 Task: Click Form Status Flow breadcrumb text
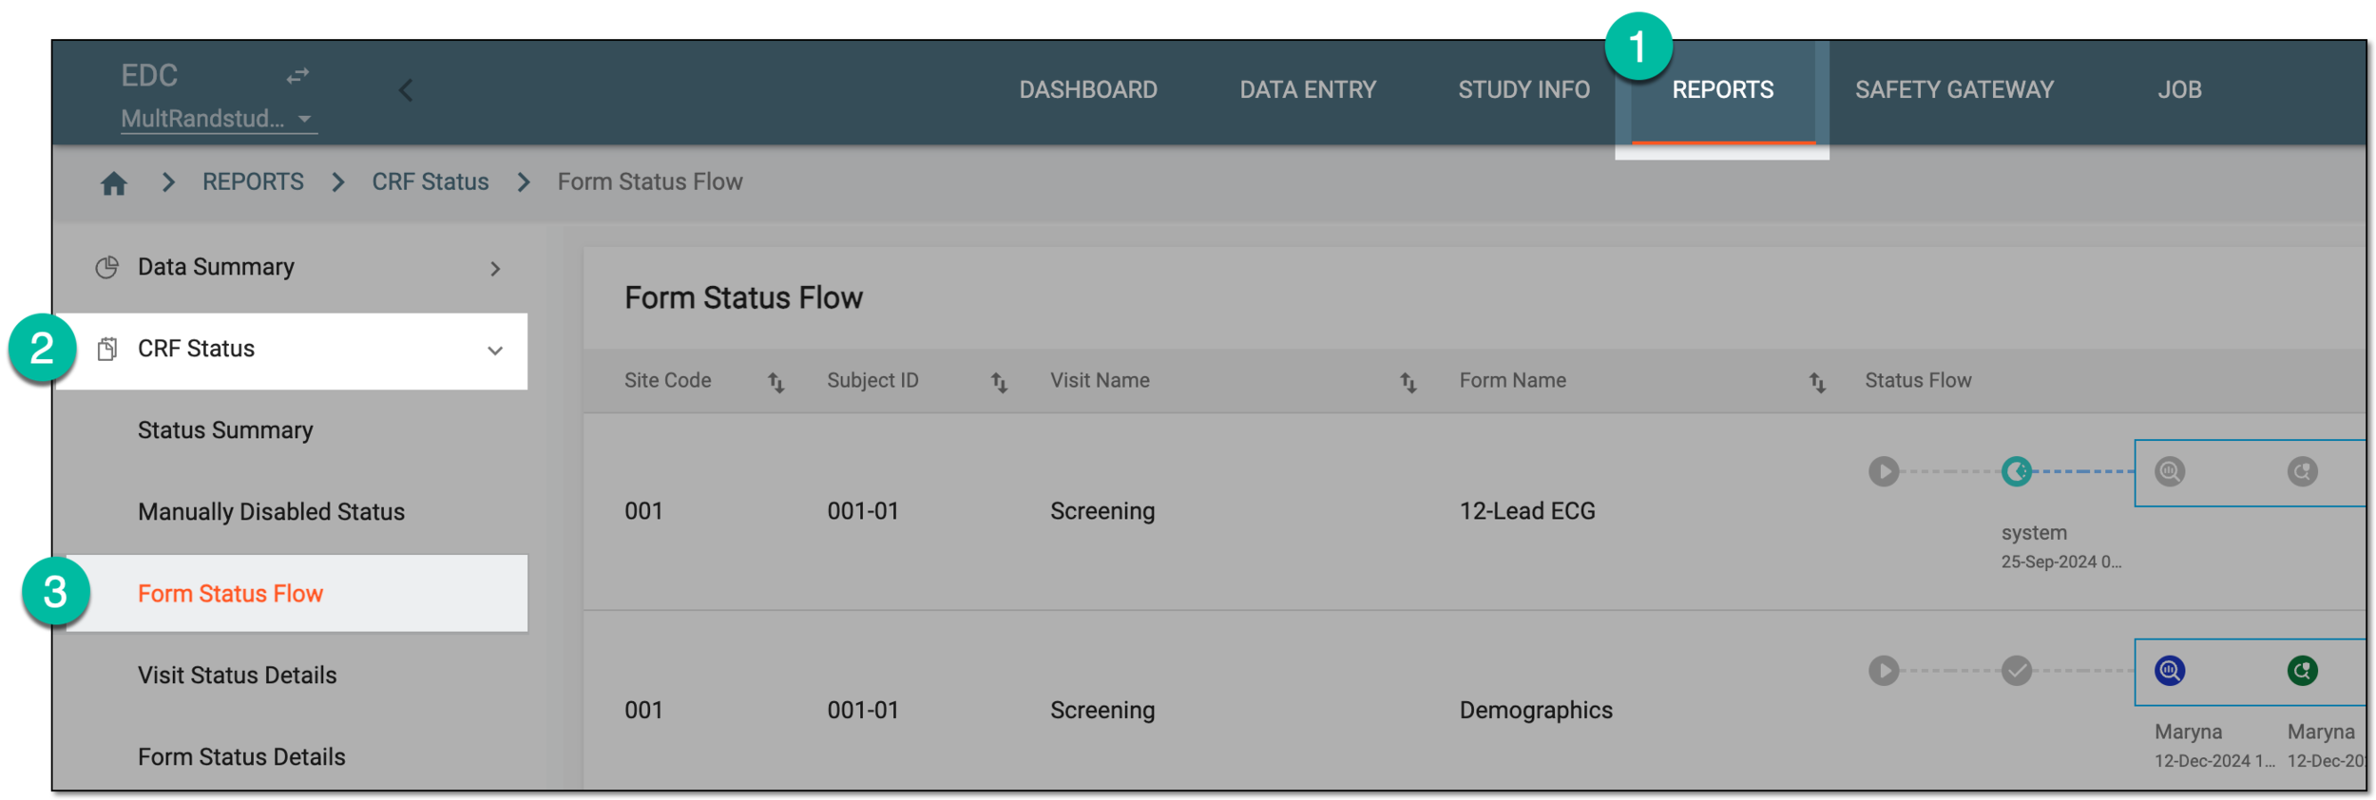coord(649,181)
